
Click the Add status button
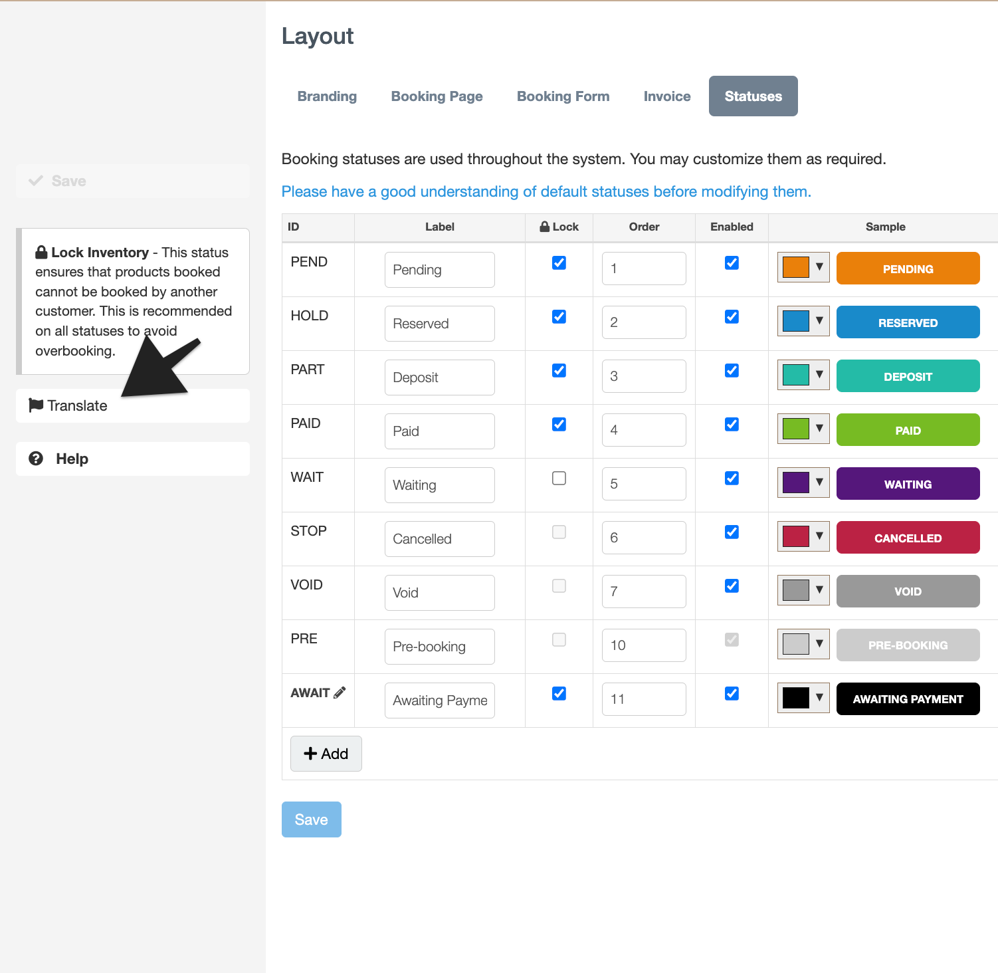click(326, 754)
